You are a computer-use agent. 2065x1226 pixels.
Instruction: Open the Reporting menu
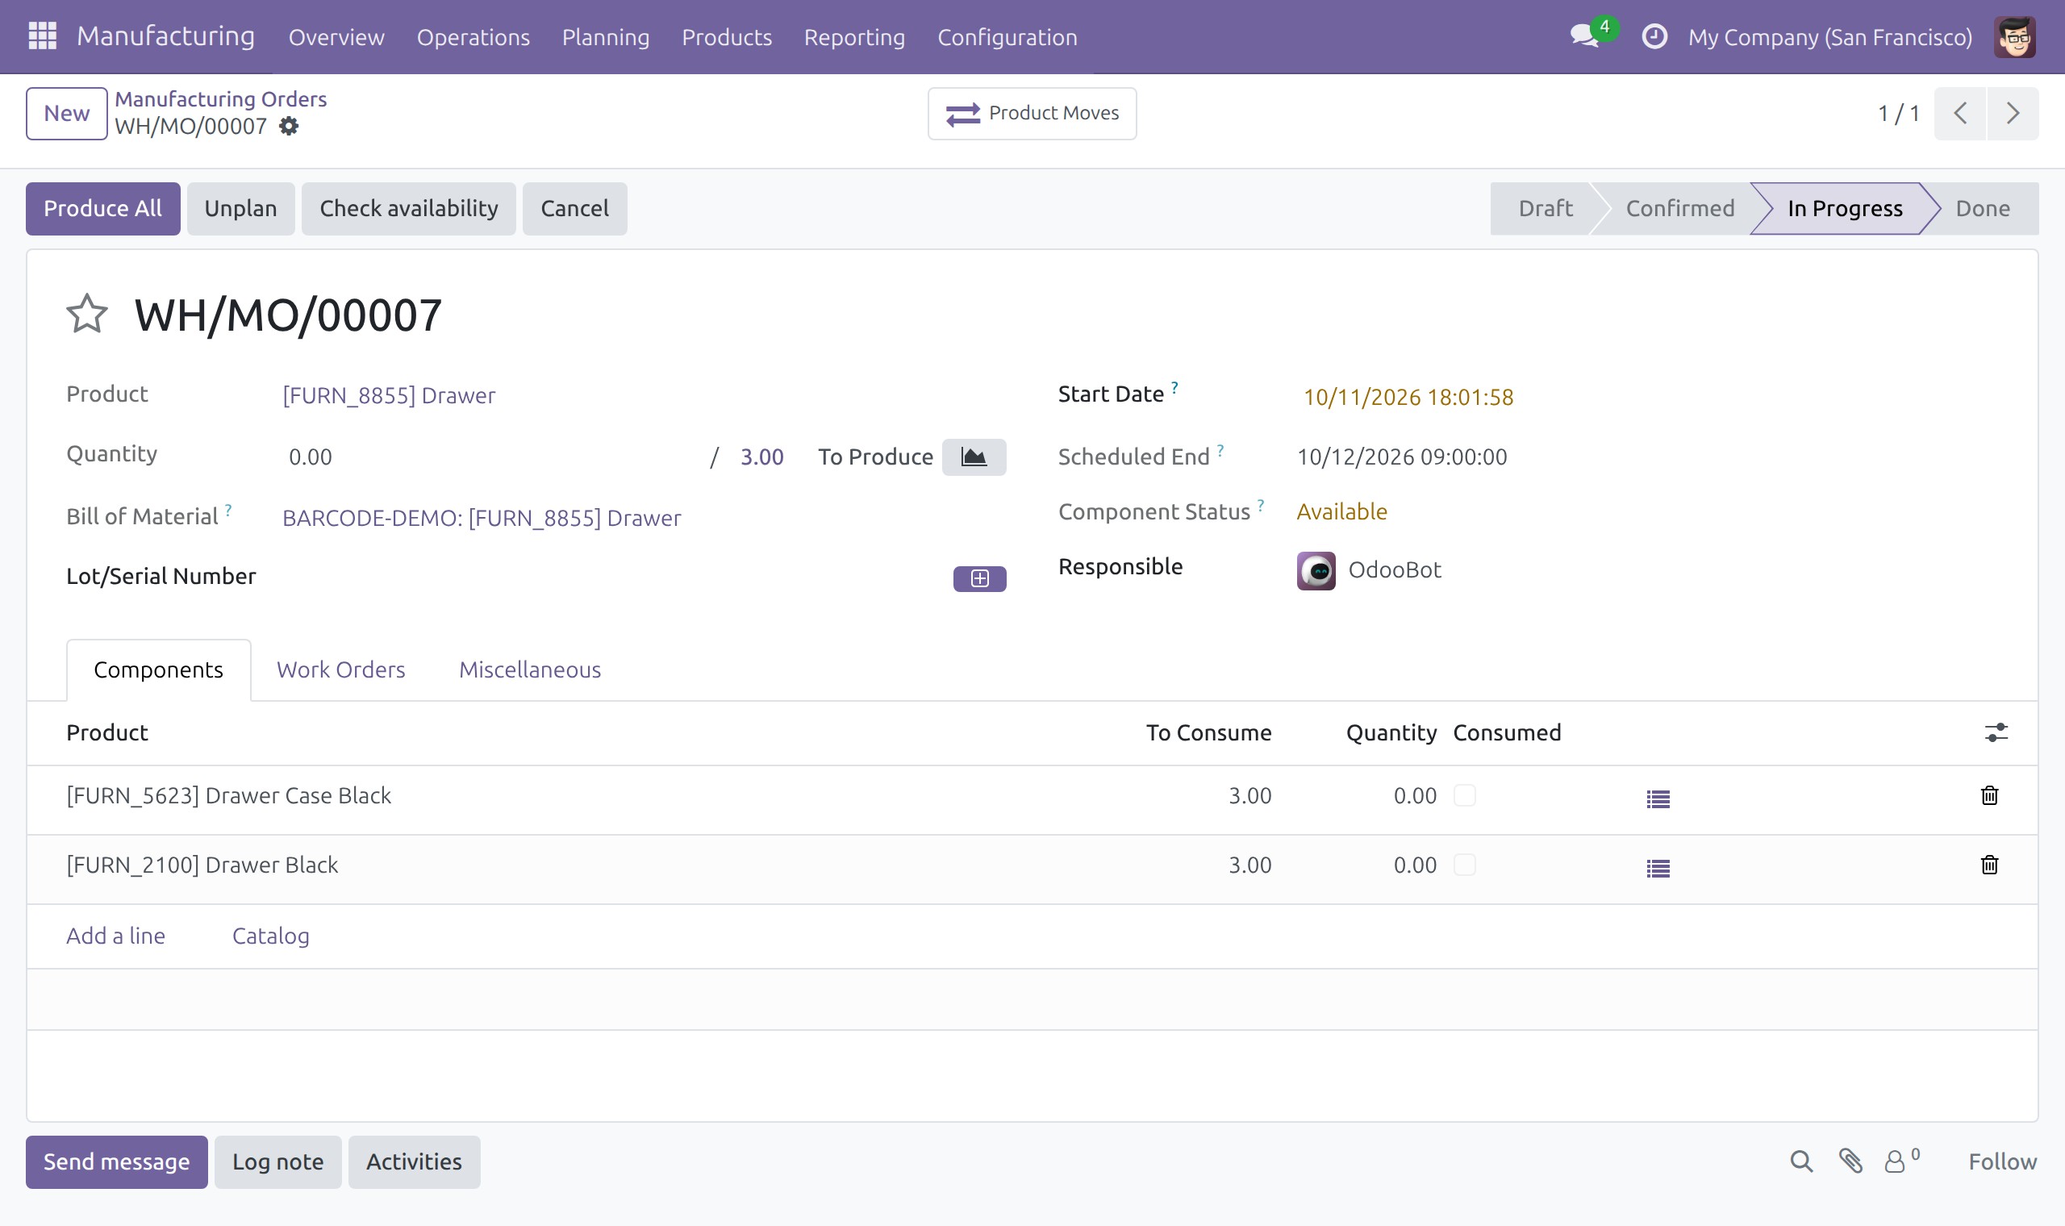(x=854, y=37)
